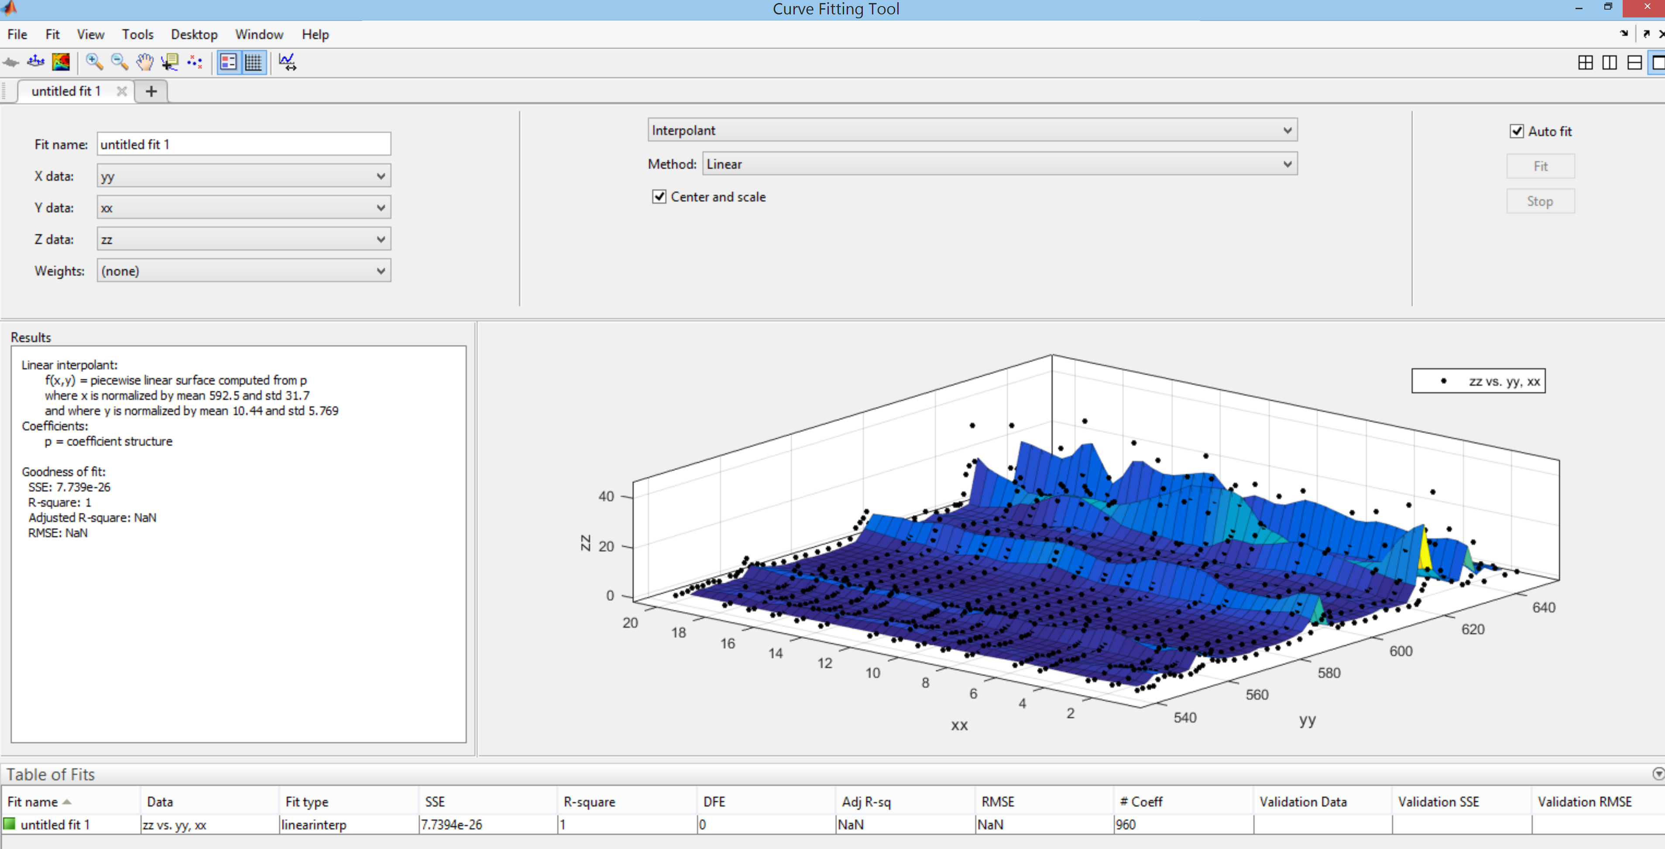Screen dimensions: 1665x849
Task: Uncheck the Auto fit checkbox
Action: (x=1516, y=131)
